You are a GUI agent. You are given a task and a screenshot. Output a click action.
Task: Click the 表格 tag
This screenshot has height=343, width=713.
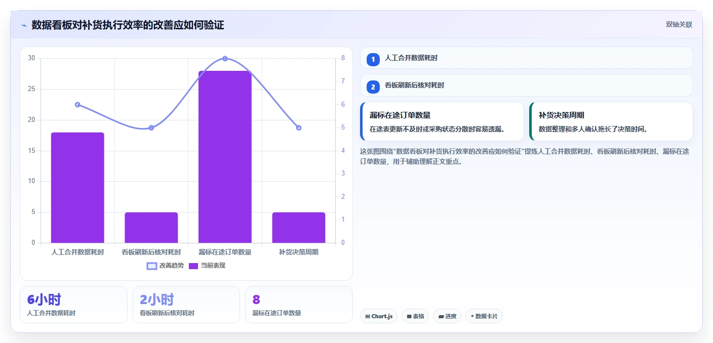415,316
